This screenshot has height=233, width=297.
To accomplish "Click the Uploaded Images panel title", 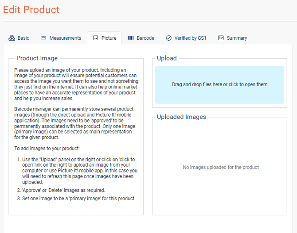I will click(x=181, y=117).
